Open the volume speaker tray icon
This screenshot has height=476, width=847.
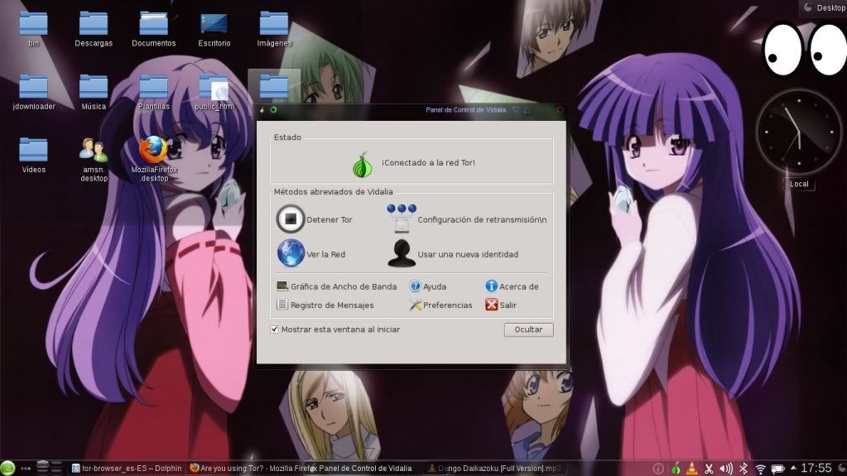[x=726, y=469]
